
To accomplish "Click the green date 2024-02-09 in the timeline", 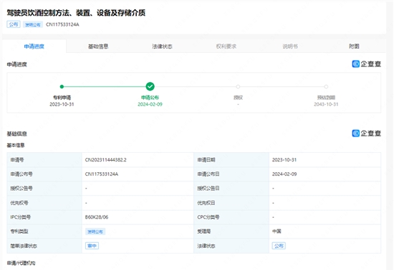I will click(x=150, y=104).
